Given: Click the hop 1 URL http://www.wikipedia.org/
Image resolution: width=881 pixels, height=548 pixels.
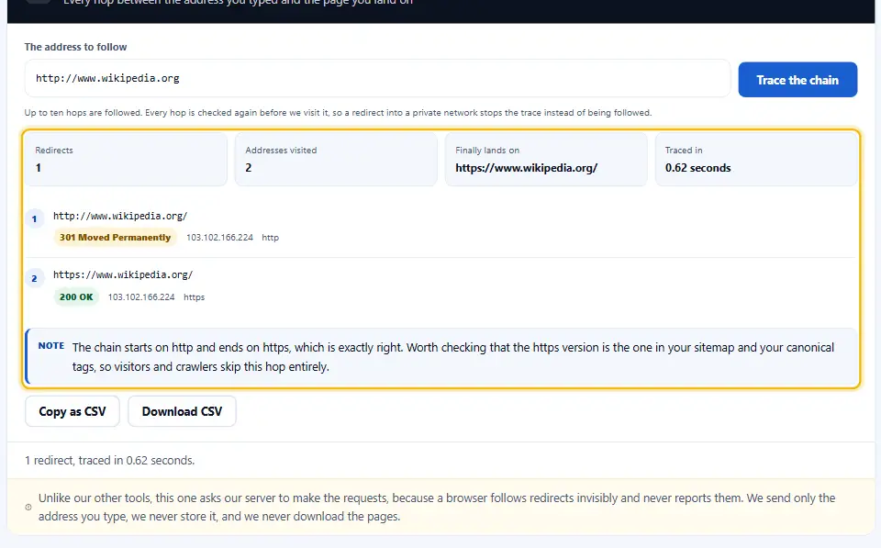Looking at the screenshot, I should pos(120,216).
